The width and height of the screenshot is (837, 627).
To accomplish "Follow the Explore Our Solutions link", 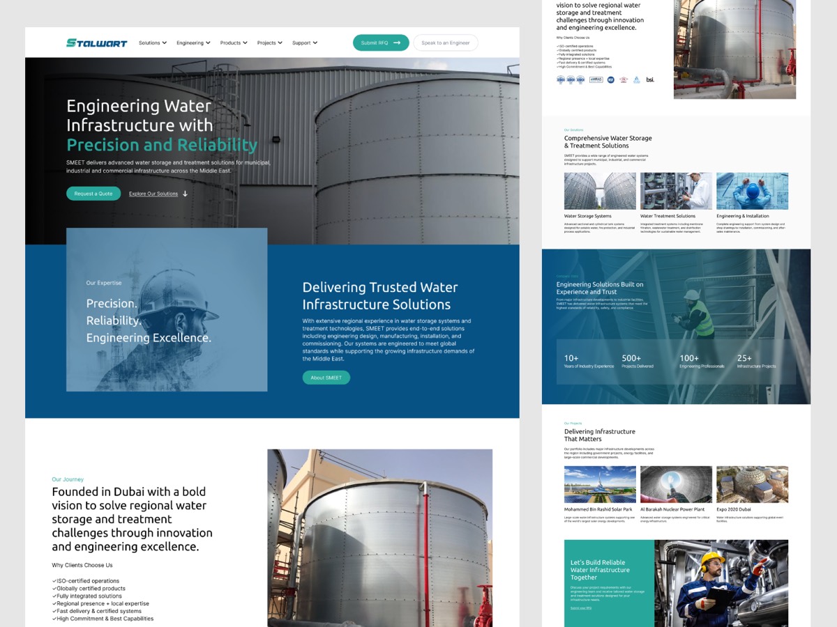I will pos(153,194).
